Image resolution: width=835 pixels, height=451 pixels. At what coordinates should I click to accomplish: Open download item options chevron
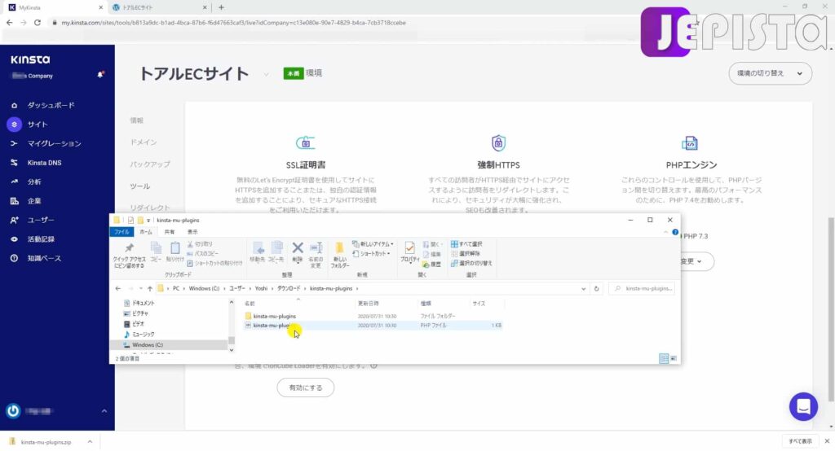[90, 442]
